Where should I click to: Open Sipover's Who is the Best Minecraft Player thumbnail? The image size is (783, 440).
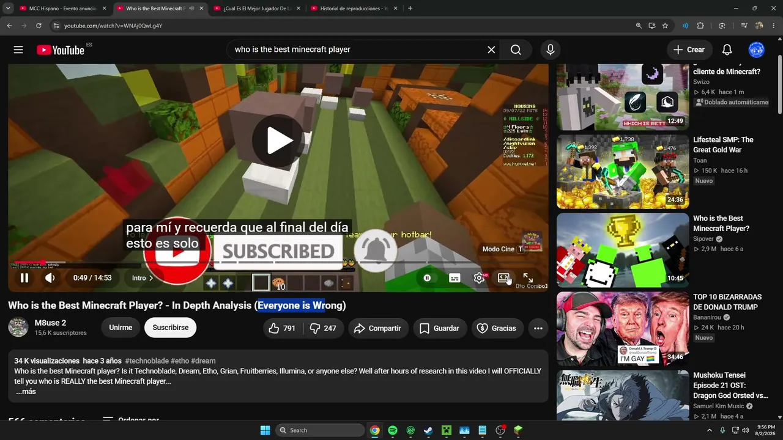click(x=623, y=251)
